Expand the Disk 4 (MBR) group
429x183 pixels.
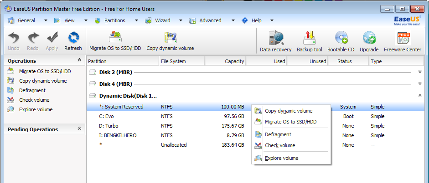(x=420, y=84)
